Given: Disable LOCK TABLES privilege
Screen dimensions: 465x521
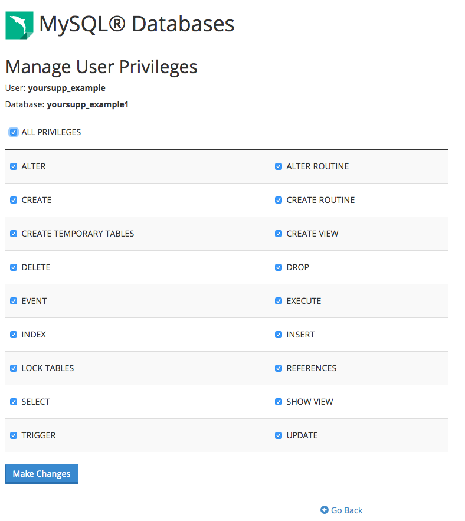Looking at the screenshot, I should pyautogui.click(x=13, y=368).
